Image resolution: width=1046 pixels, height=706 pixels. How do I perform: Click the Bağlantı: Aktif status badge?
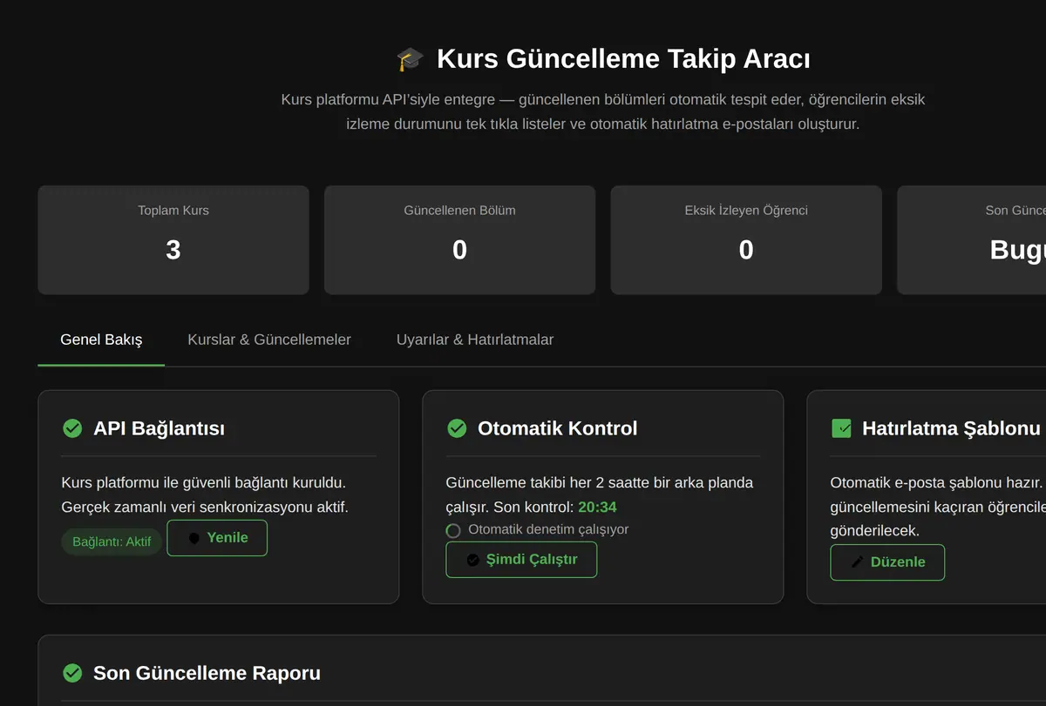click(x=112, y=541)
